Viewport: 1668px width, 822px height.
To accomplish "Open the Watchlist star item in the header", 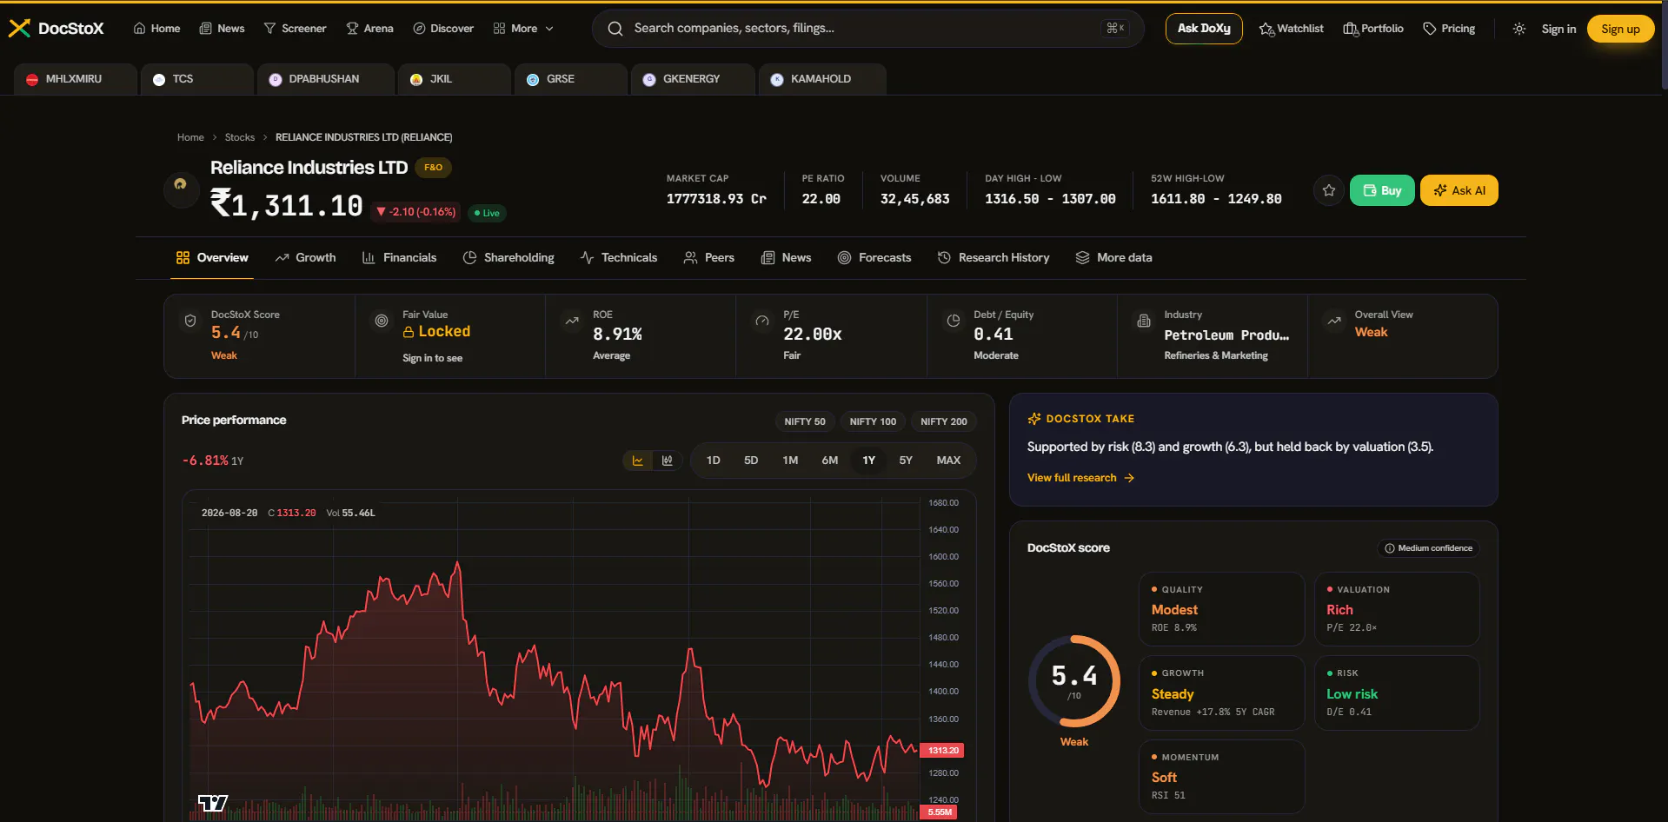I will tap(1292, 29).
